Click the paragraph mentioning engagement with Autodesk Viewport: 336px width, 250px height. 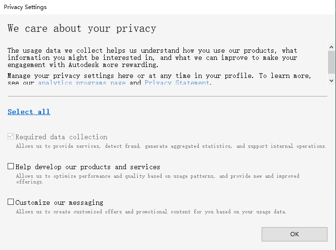(153, 58)
